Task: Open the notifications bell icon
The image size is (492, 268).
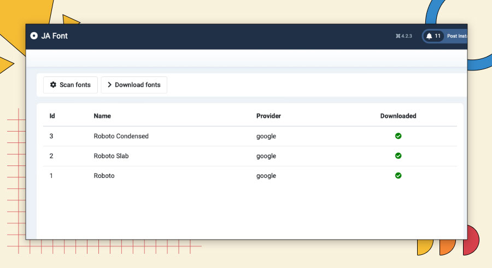Action: (429, 36)
